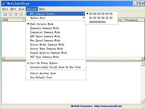Switch to Channels Summary Mode
145x109 pixels.
point(56,28)
